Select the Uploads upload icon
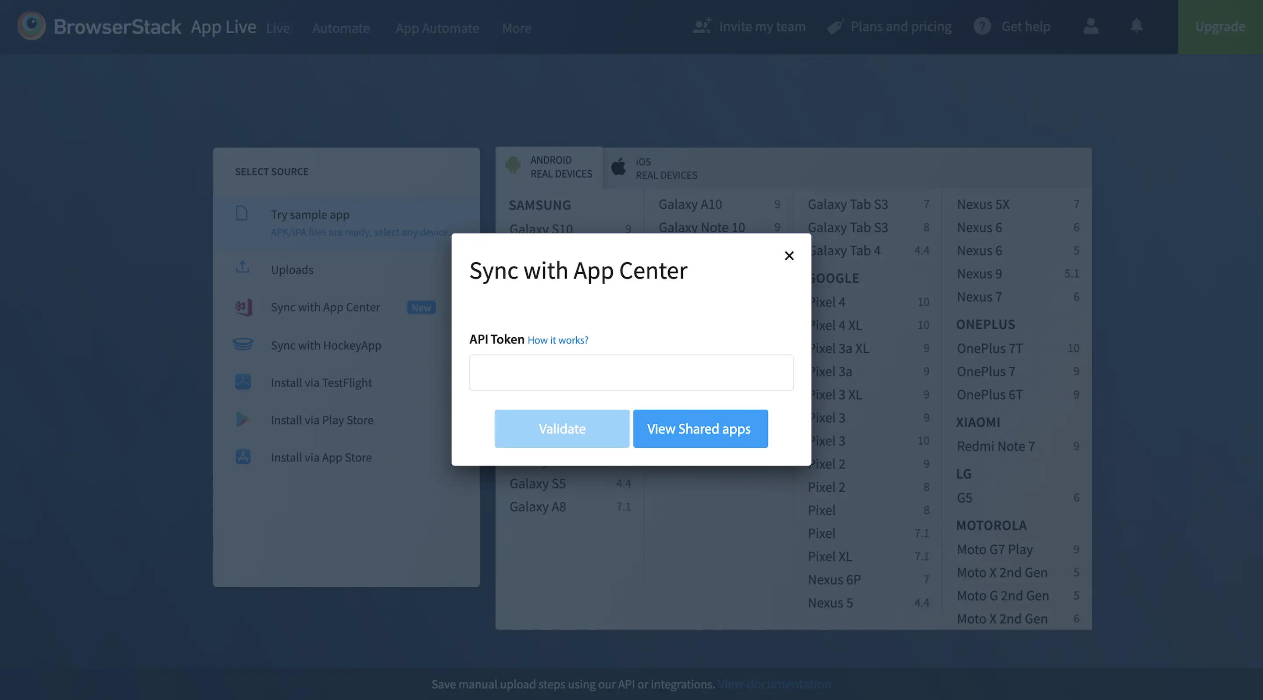The width and height of the screenshot is (1263, 700). (x=243, y=268)
